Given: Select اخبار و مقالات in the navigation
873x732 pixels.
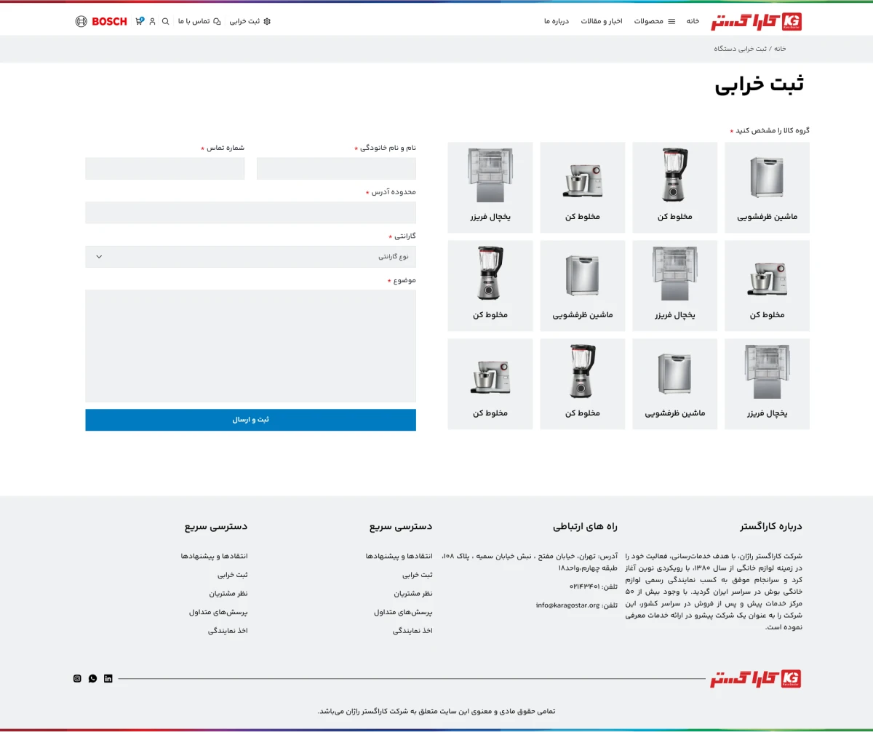Looking at the screenshot, I should [x=602, y=21].
